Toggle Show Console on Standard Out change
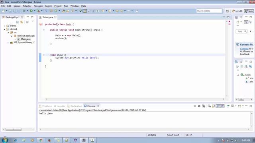Image resolution: width=255 pixels, height=143 pixels. click(x=218, y=106)
